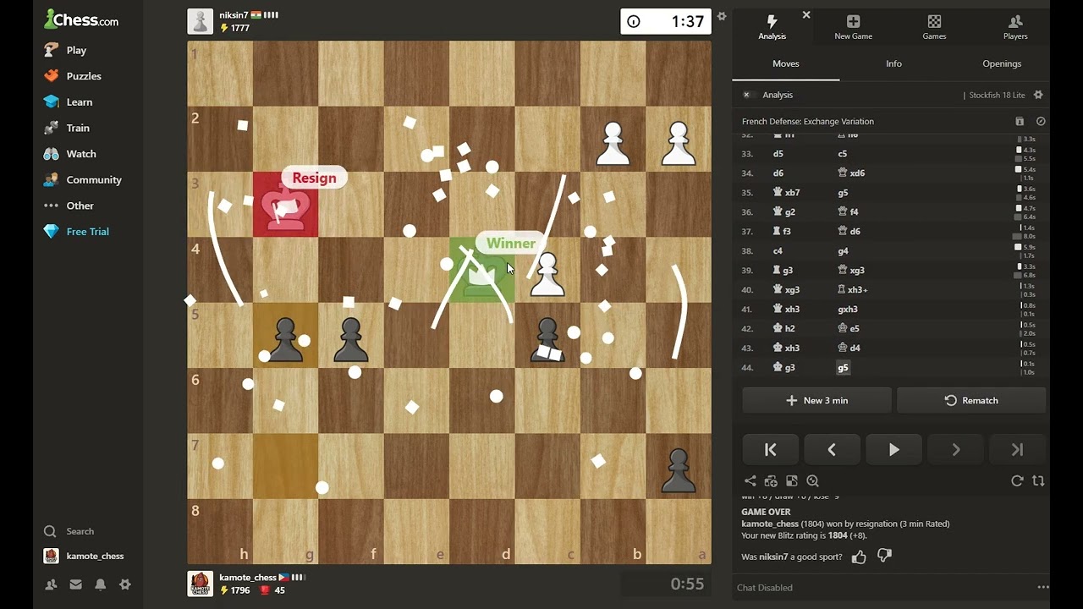Click the black king on d4
This screenshot has height=609, width=1083.
(x=481, y=270)
